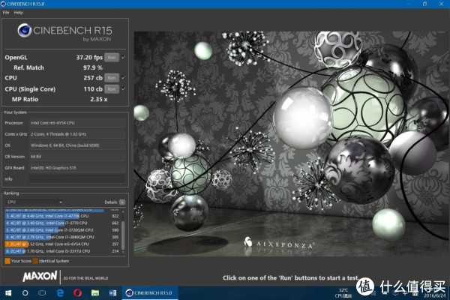Image resolution: width=450 pixels, height=300 pixels.
Task: Click the single core score 110 cb
Action: 93,89
